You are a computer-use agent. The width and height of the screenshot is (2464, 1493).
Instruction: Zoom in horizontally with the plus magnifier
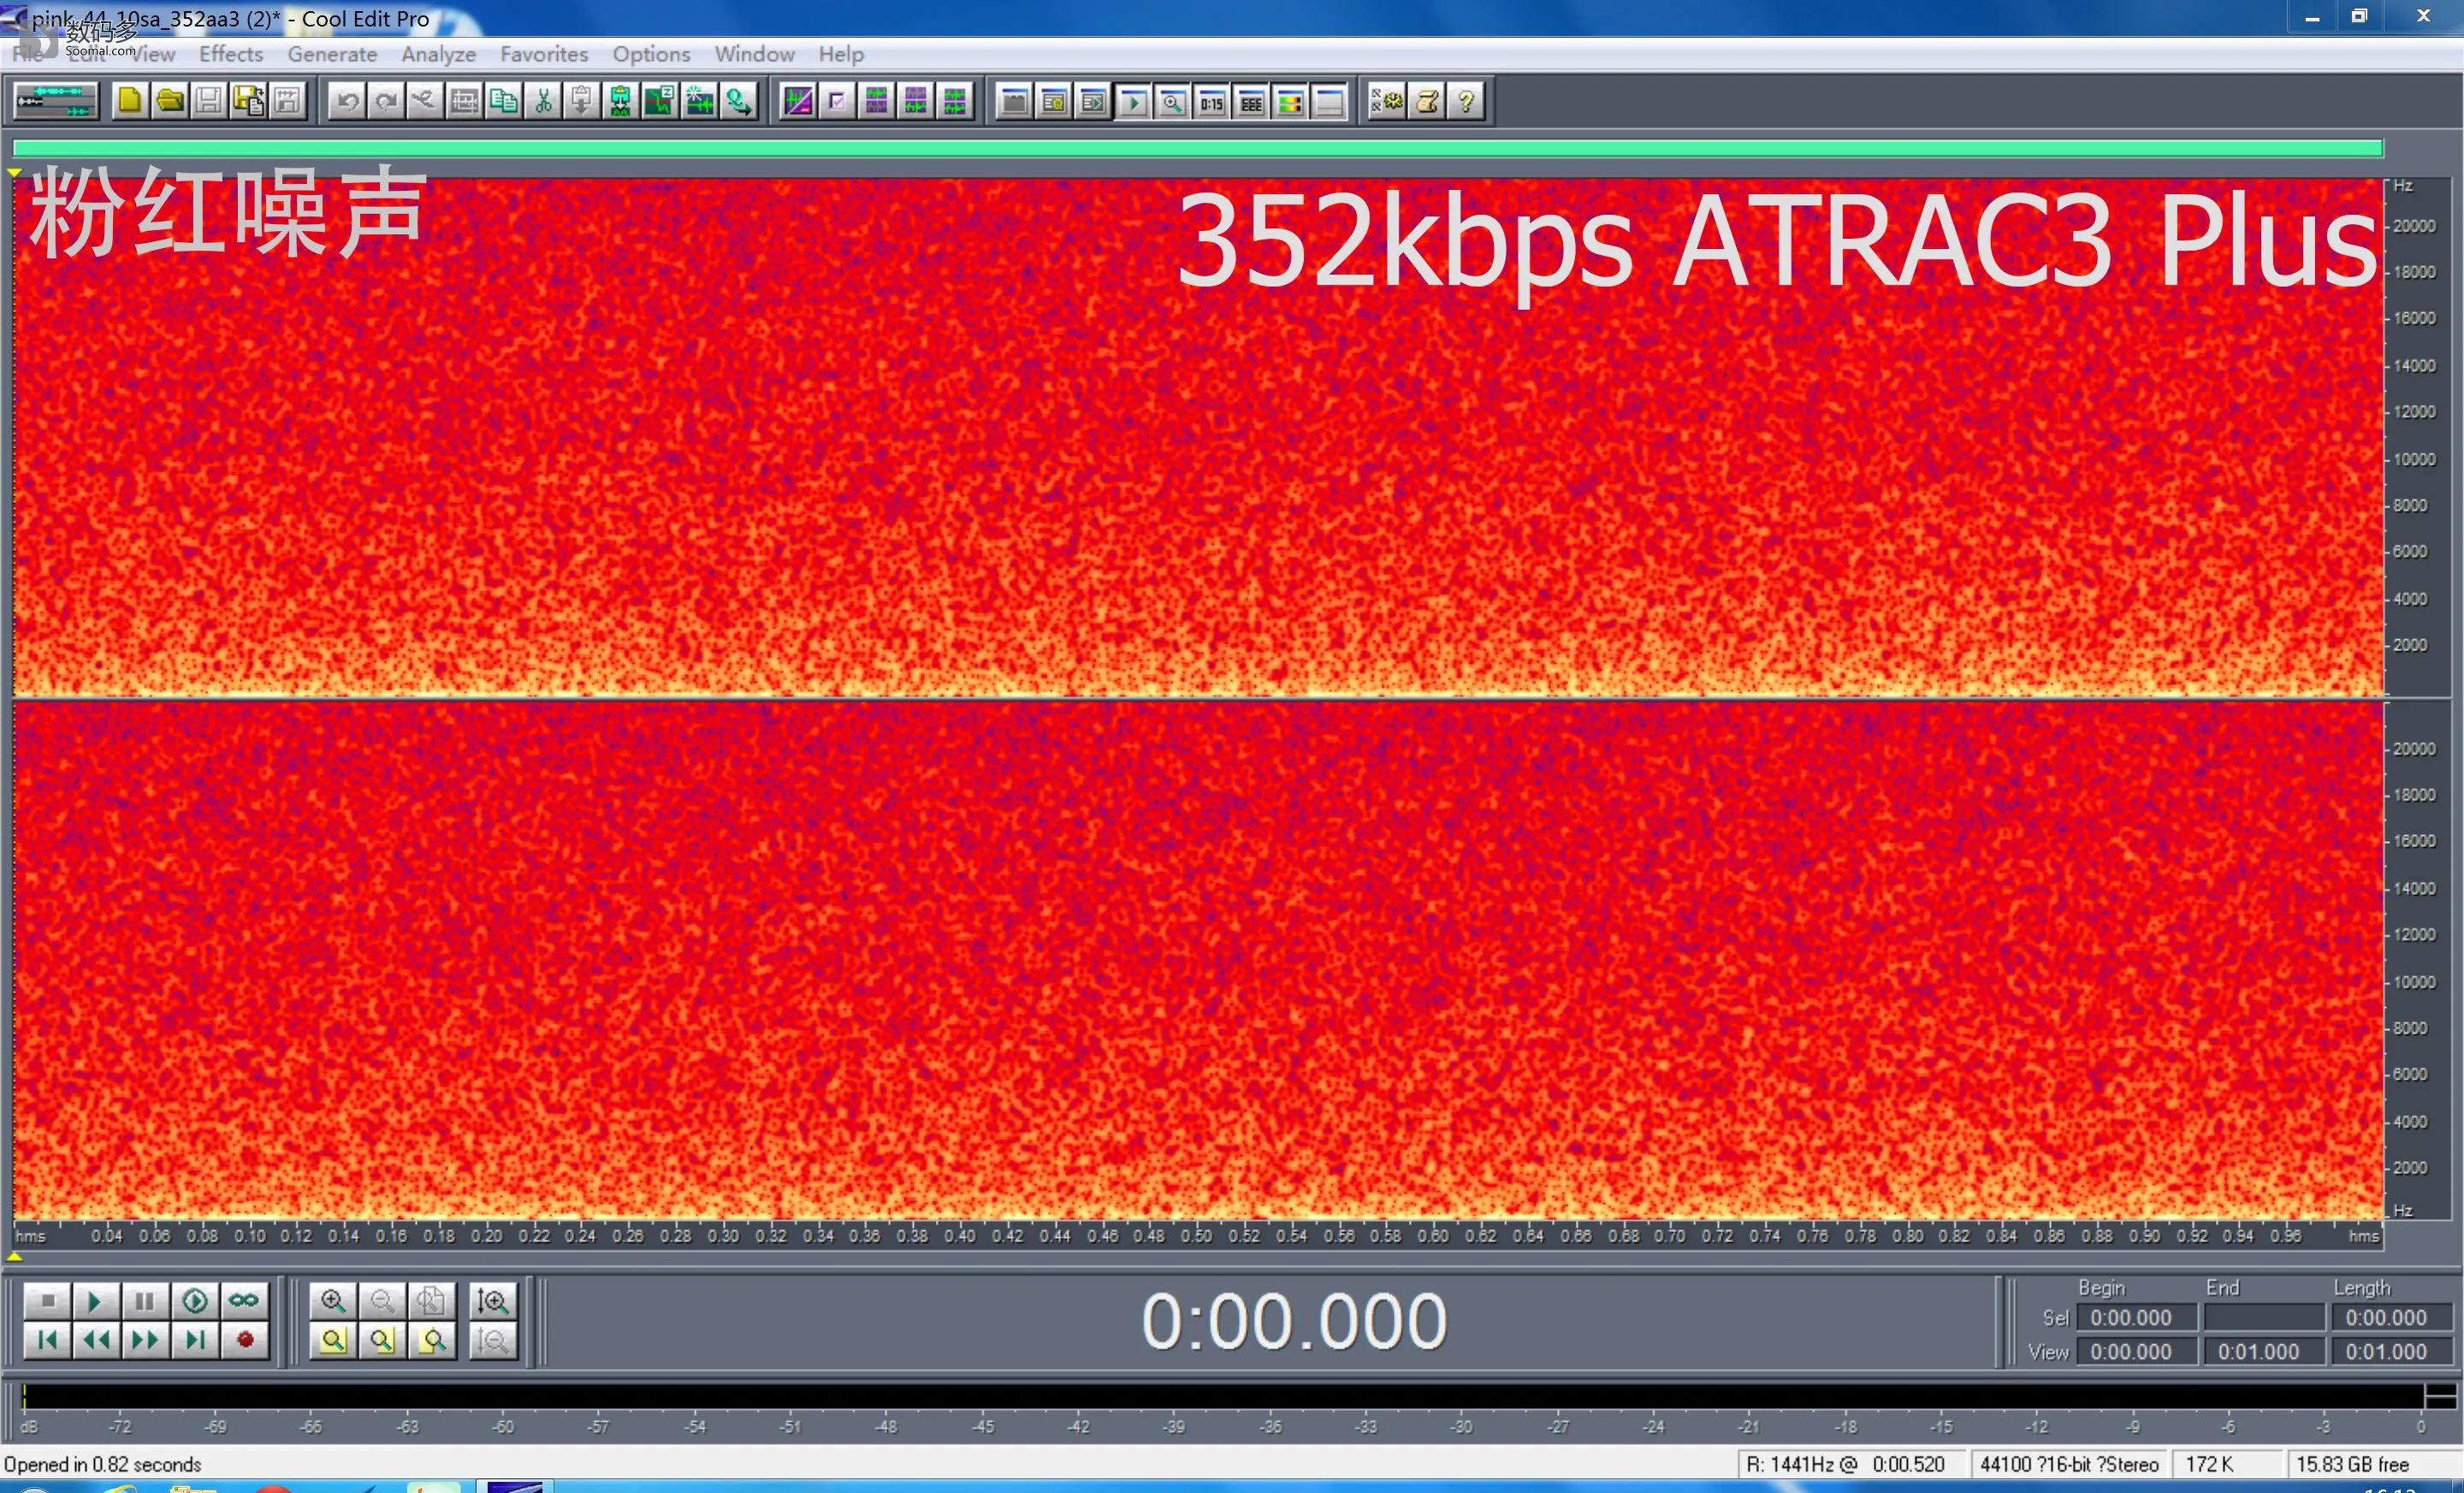(333, 1301)
